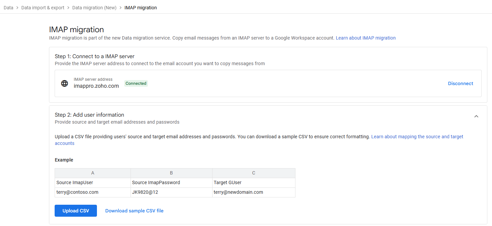Select the imappro.zoho.com server address
Viewport: 492px width, 226px height.
coord(96,86)
